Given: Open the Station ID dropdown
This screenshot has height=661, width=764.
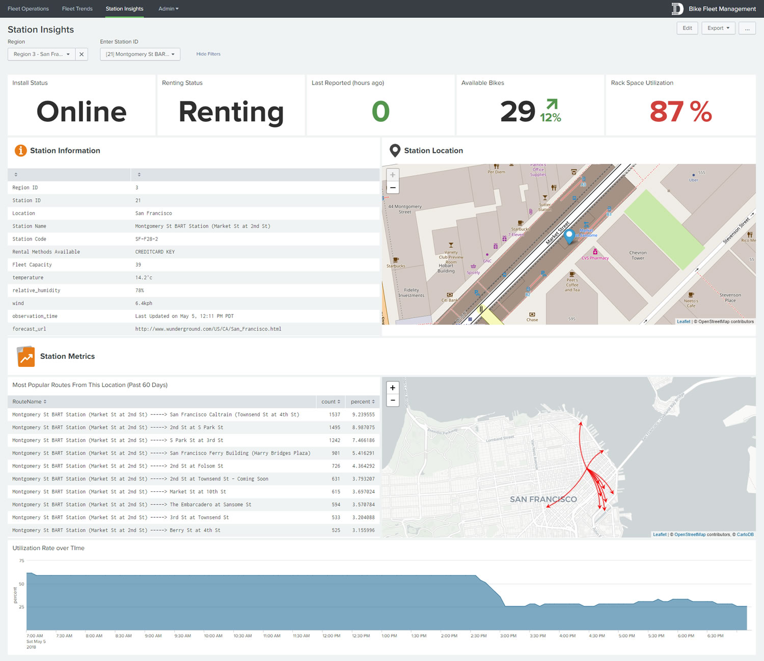Looking at the screenshot, I should point(140,54).
